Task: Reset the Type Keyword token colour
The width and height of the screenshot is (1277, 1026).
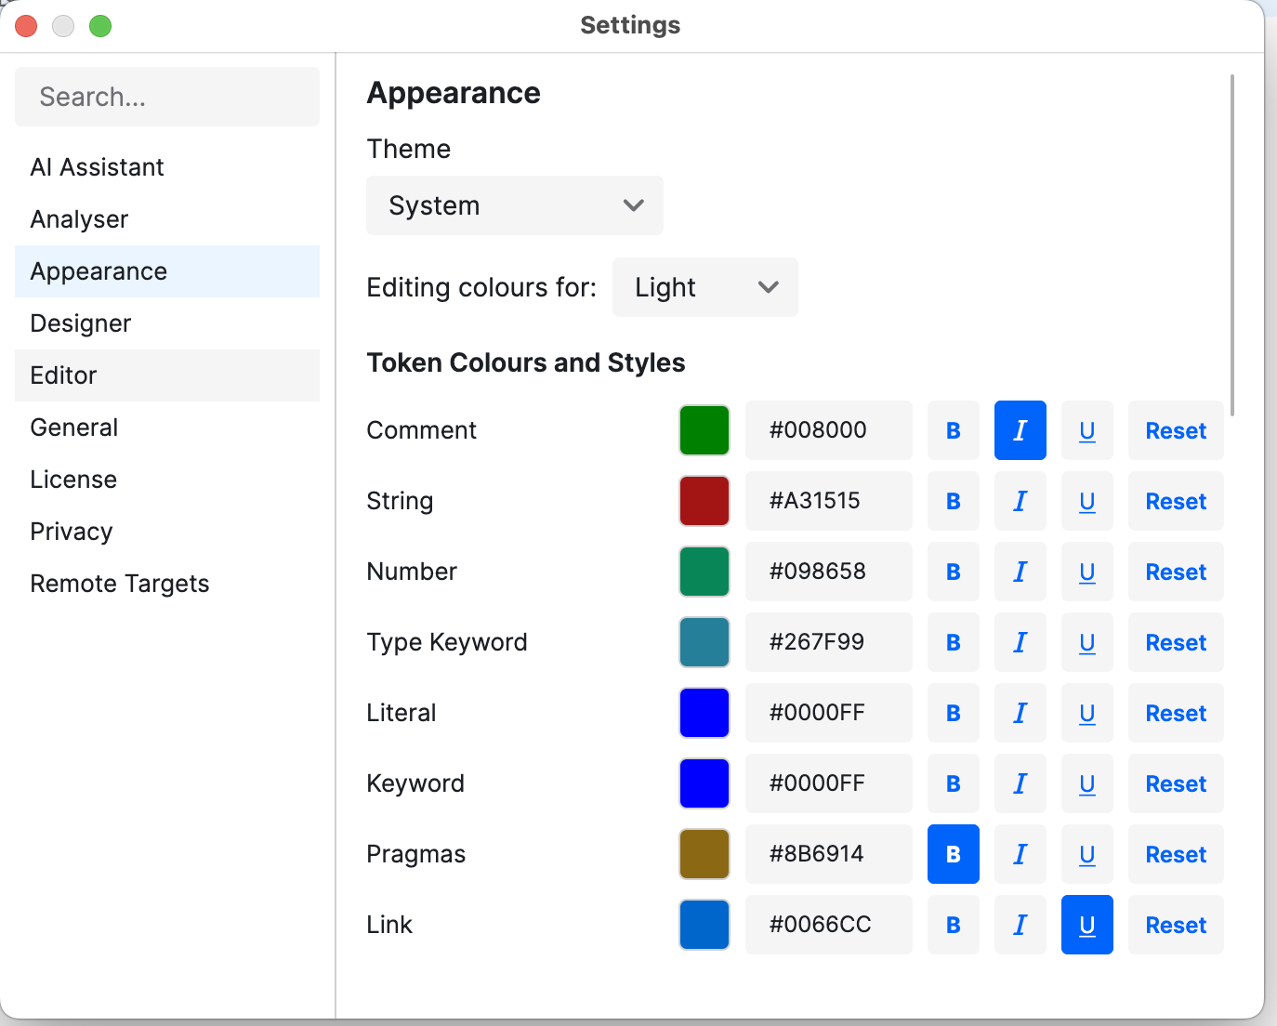Action: coord(1176,642)
